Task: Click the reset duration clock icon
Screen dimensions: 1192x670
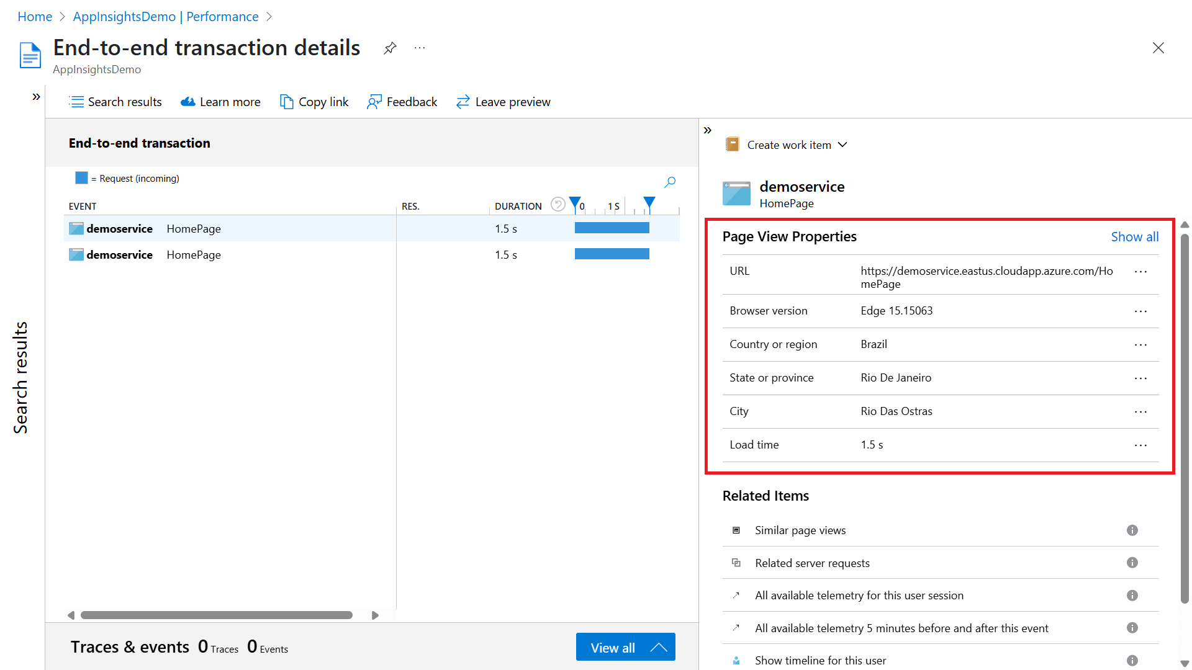Action: point(558,205)
